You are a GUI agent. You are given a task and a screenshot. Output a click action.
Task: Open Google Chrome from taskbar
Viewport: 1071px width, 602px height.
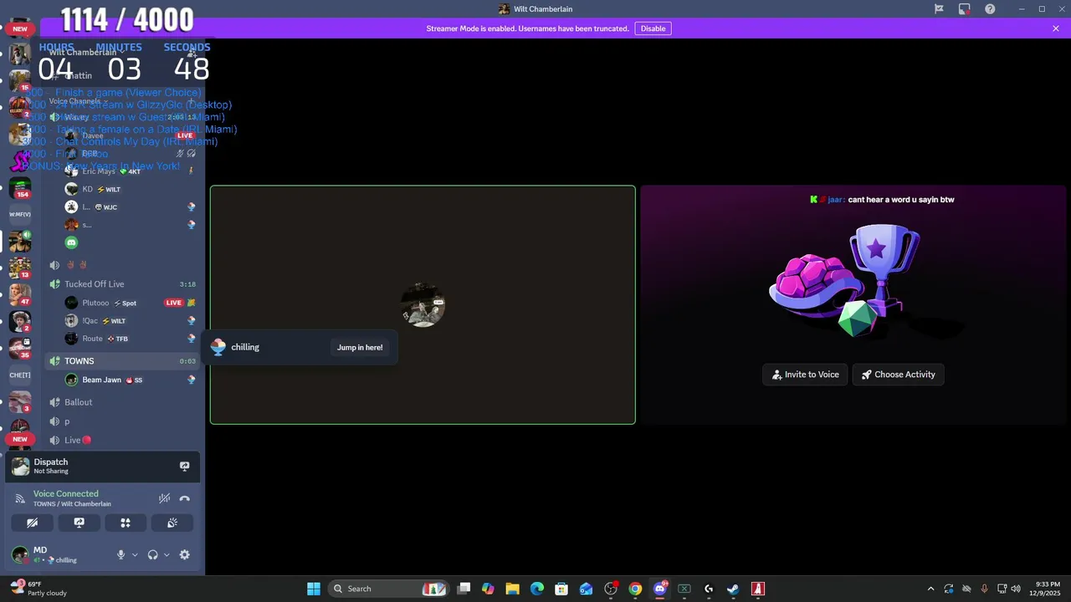[x=635, y=589]
